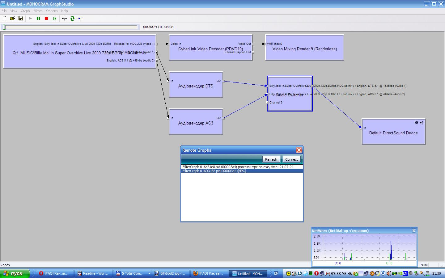Click the green Refresh graph icon
445x278 pixels.
[x=72, y=19]
